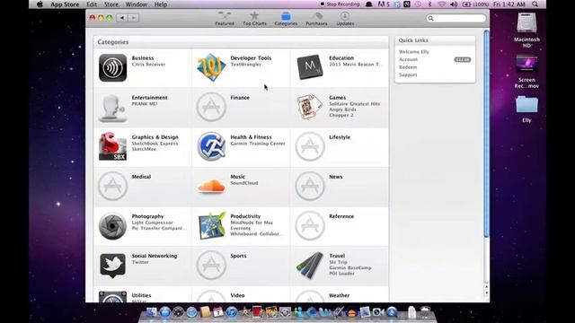Open the Video category title
The height and width of the screenshot is (323, 575).
point(237,295)
